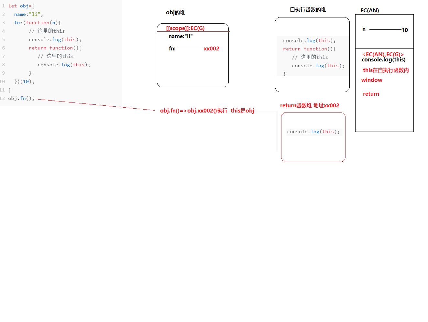The height and width of the screenshot is (322, 428).
Task: Click '})(10),' on code line 10
Action: [24, 81]
